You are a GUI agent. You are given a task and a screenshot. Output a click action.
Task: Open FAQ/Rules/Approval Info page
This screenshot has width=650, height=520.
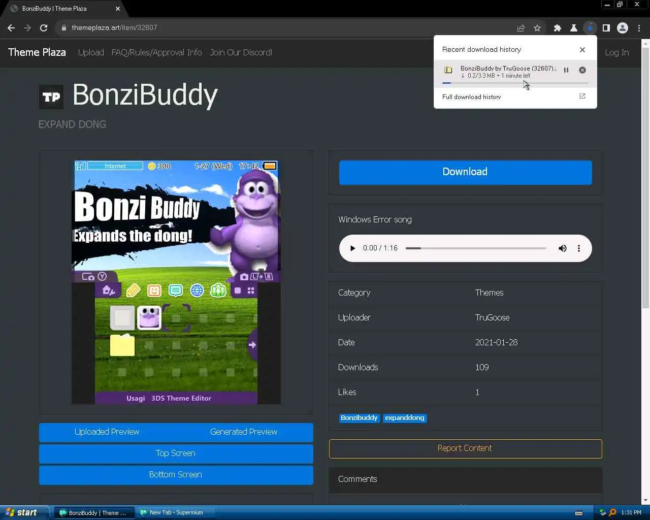156,52
